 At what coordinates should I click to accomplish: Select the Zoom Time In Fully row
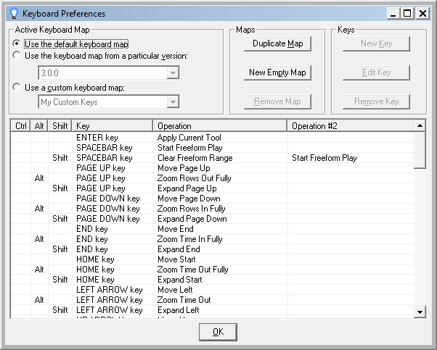[x=213, y=239]
